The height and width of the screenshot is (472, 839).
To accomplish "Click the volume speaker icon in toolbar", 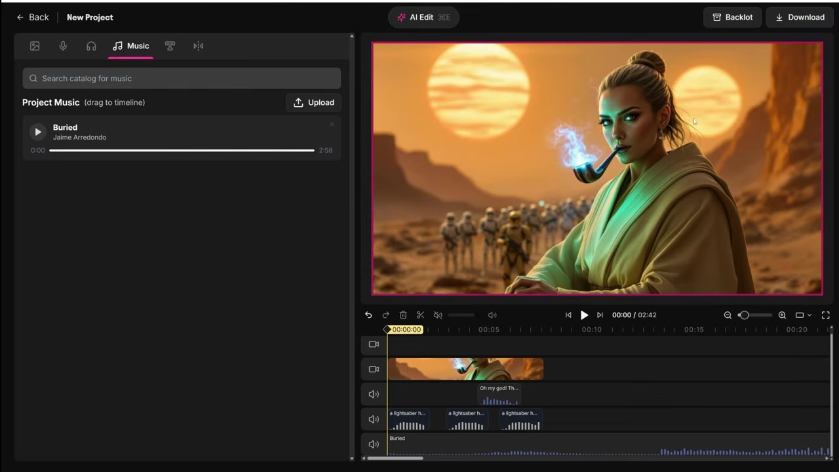I will click(x=492, y=315).
